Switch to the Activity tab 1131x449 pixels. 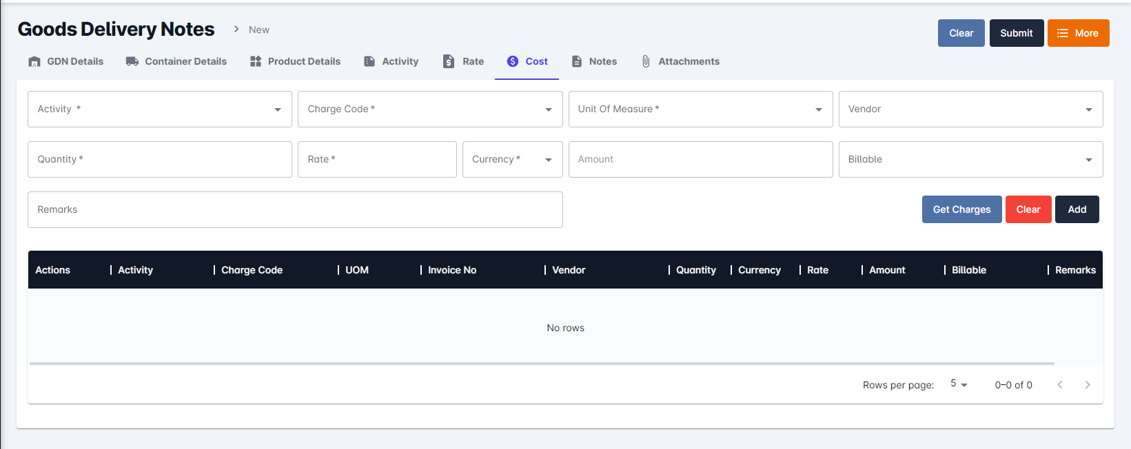[391, 61]
